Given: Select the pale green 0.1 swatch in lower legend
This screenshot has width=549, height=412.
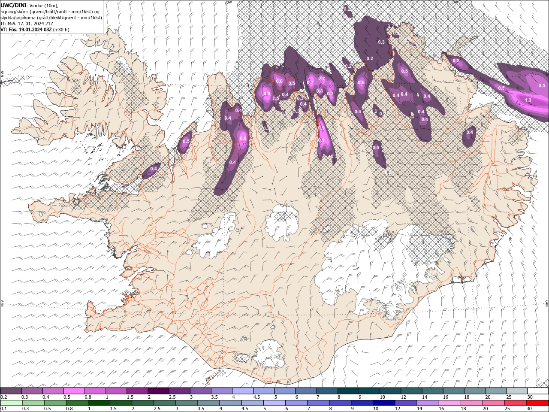Looking at the screenshot, I should [x=11, y=403].
